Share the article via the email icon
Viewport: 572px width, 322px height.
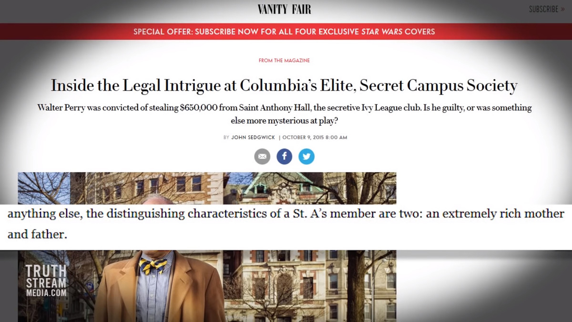pyautogui.click(x=262, y=156)
